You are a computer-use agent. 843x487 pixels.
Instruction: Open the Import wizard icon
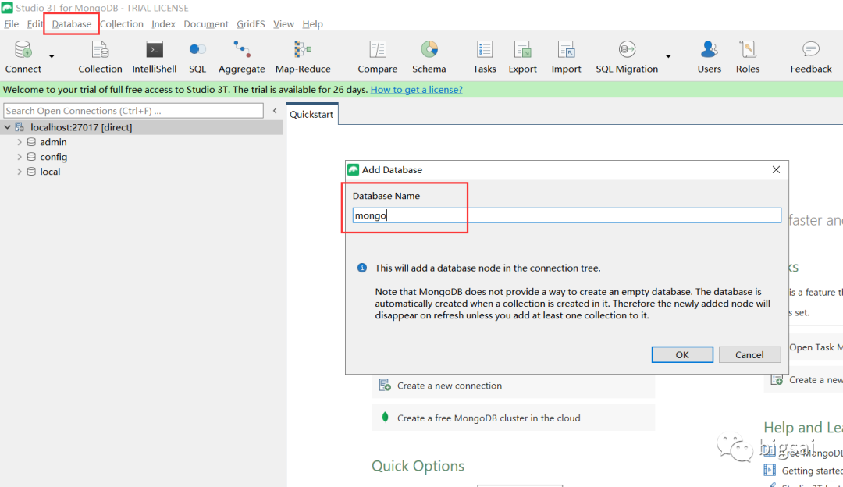point(566,51)
